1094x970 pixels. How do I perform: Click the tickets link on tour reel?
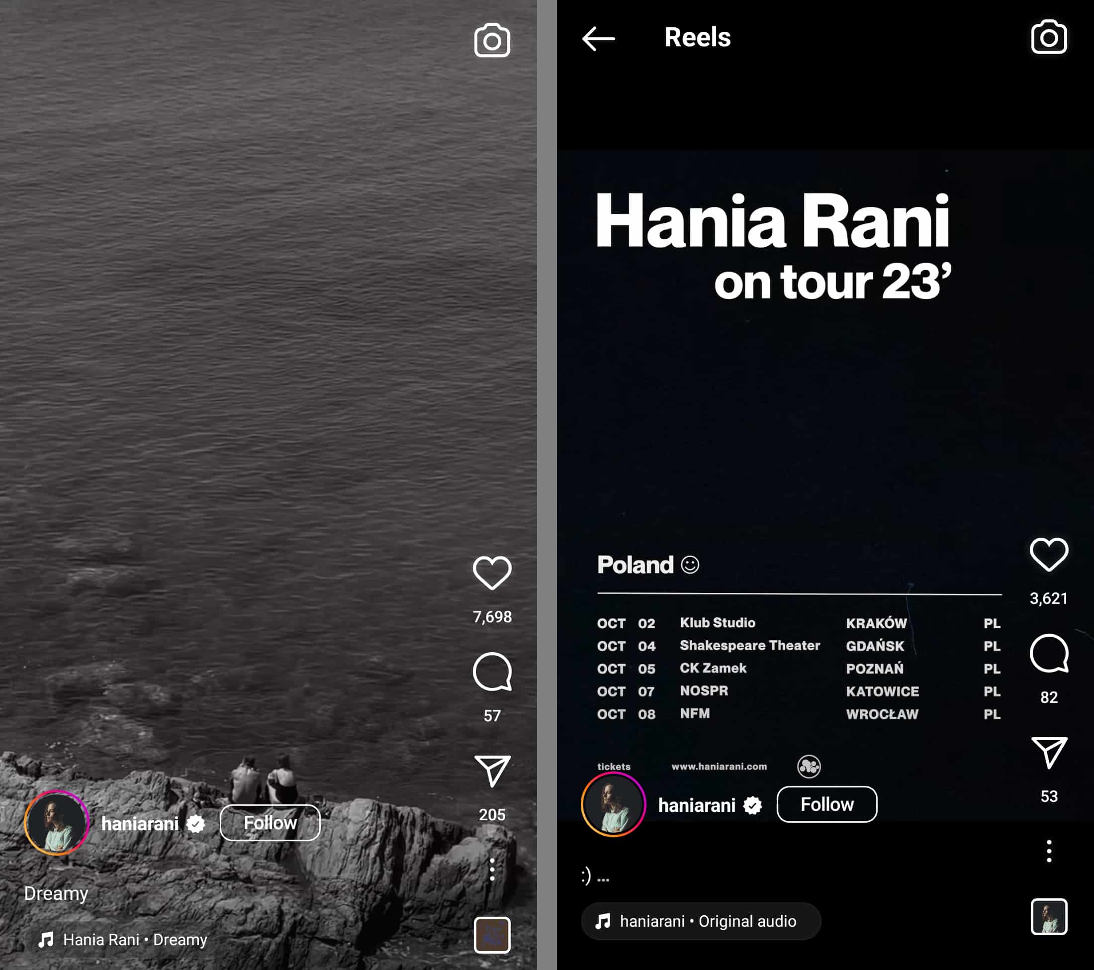click(616, 766)
